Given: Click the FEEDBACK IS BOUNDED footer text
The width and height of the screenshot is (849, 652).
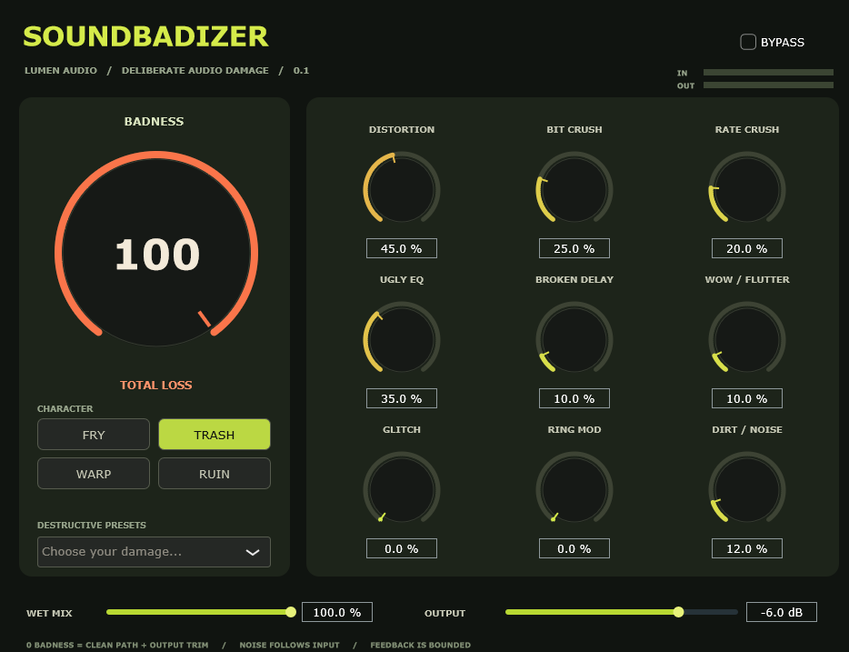Looking at the screenshot, I should [420, 645].
